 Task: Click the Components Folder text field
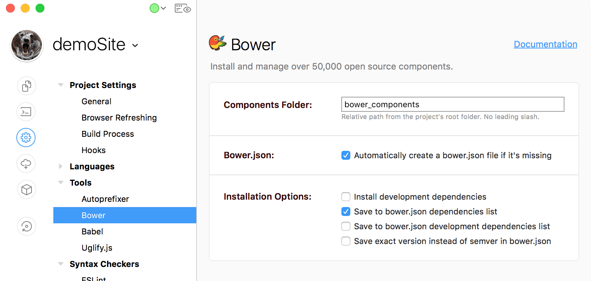pyautogui.click(x=453, y=104)
